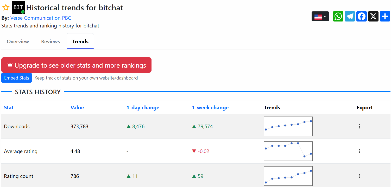Share page via WhatsApp icon
Image resolution: width=391 pixels, height=187 pixels.
[338, 17]
